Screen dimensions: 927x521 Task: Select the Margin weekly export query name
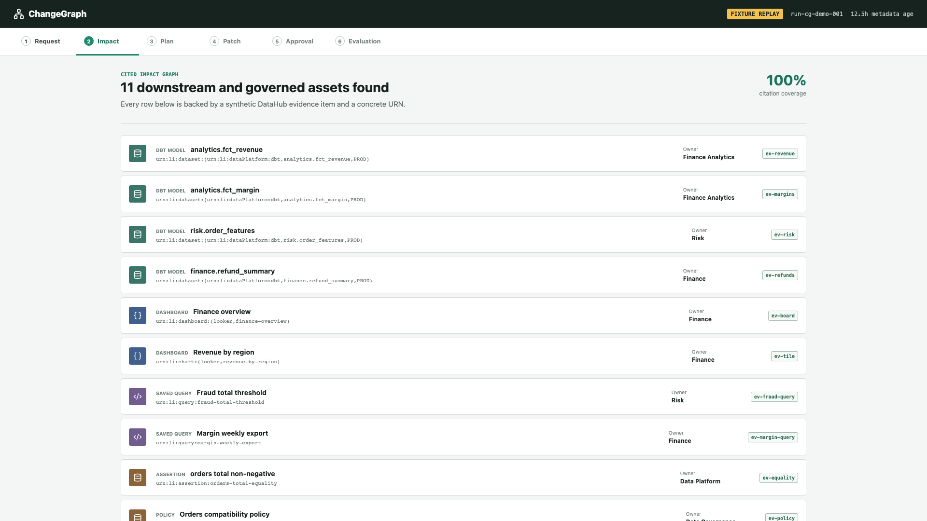click(232, 433)
